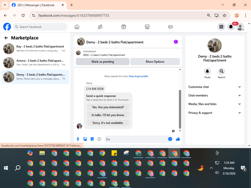Mute the Demy conversation with bell icon

click(x=207, y=71)
